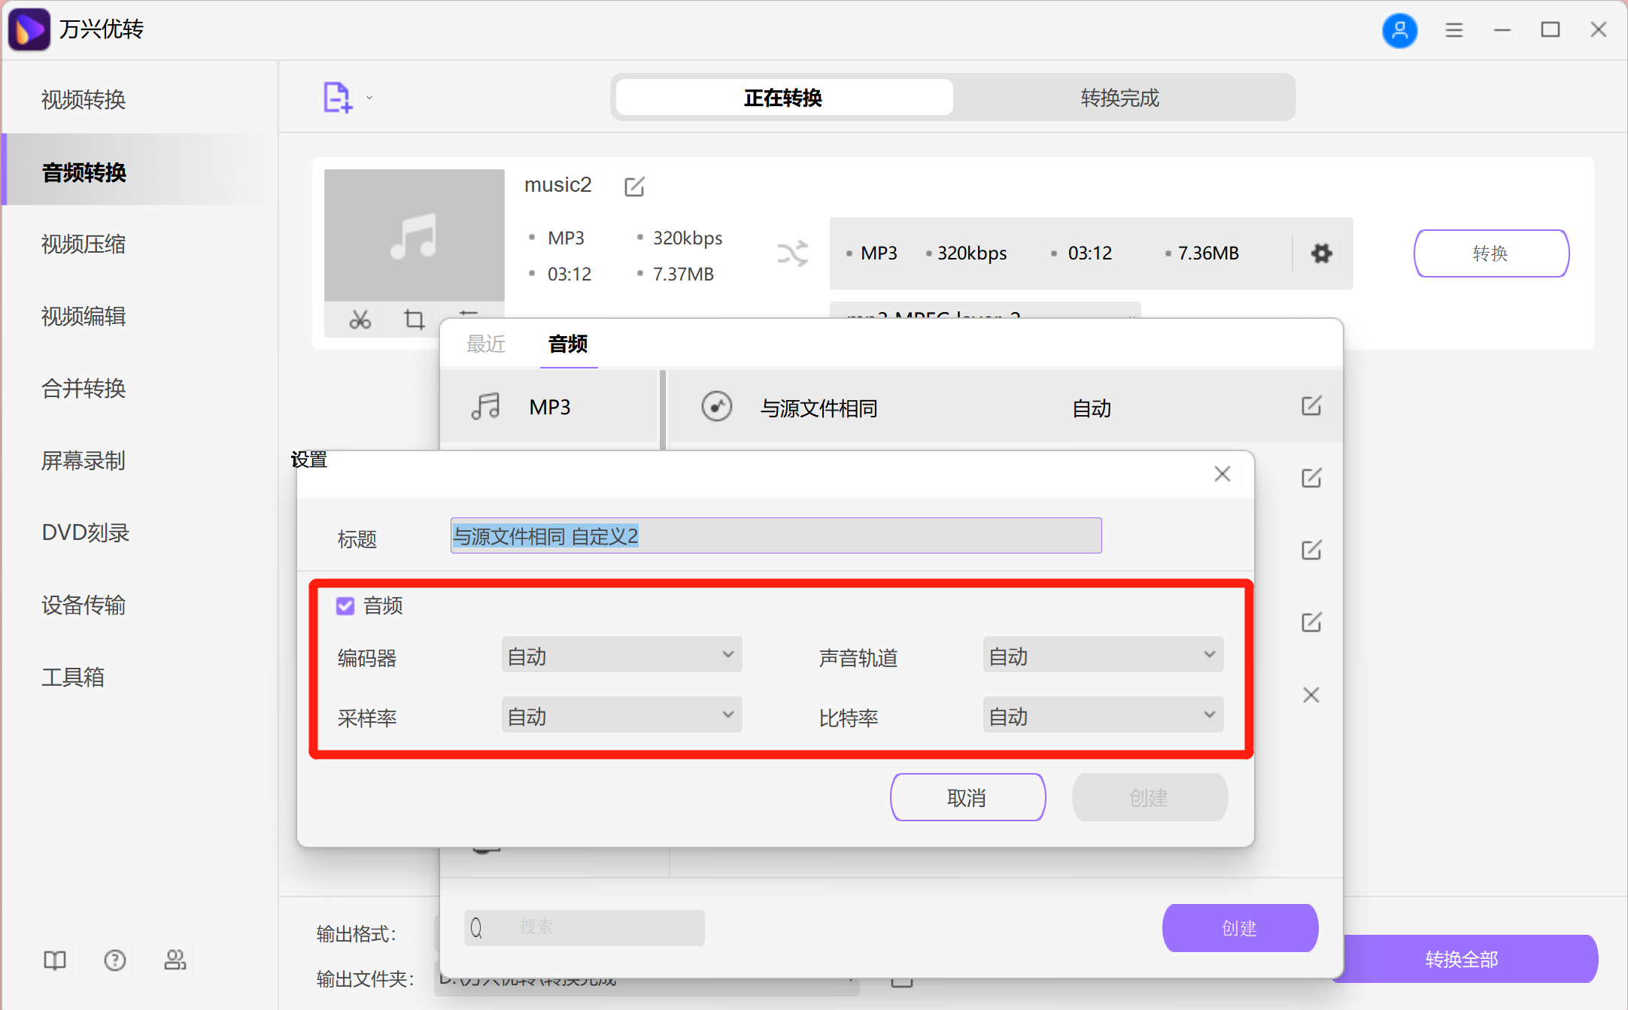Open the 声音轨道 dropdown

coord(1102,654)
